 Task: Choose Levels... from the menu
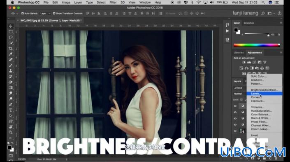[264, 94]
